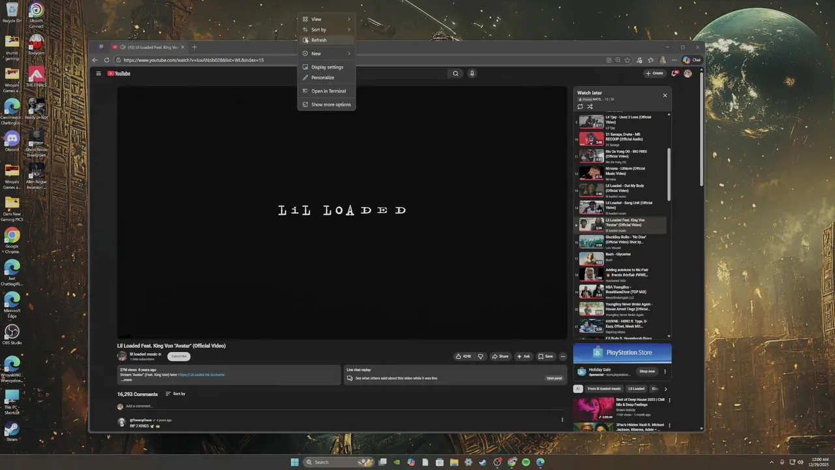Play Lil Loaded - Out My Body
Image resolution: width=835 pixels, height=470 pixels.
620,190
